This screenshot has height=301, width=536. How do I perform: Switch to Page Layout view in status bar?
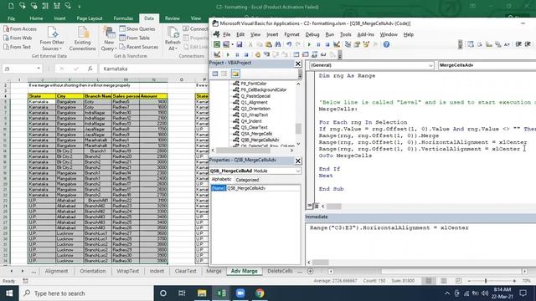coord(444,281)
